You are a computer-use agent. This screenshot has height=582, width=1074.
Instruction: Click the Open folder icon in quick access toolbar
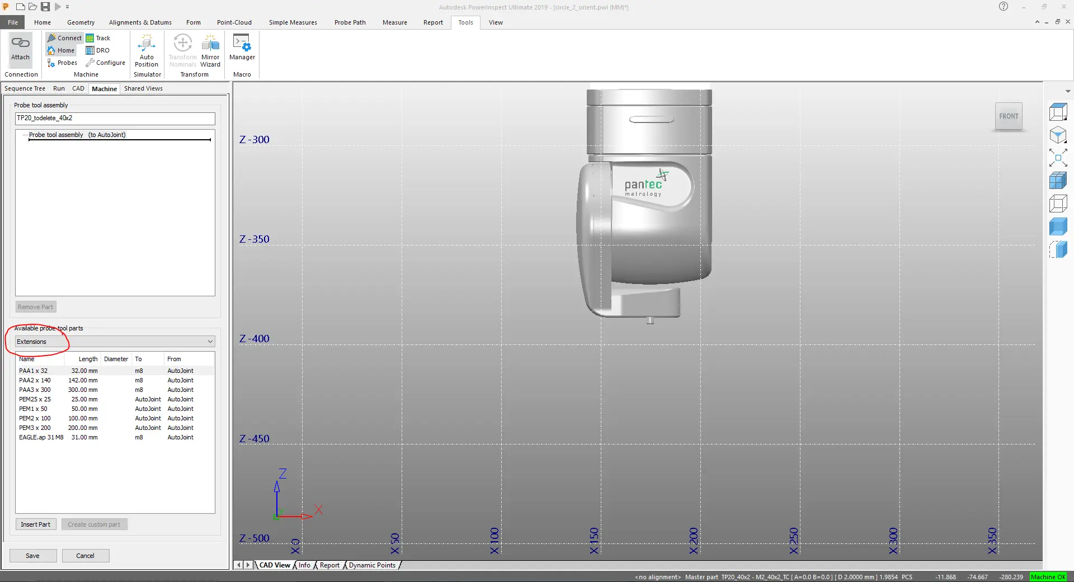pos(32,7)
